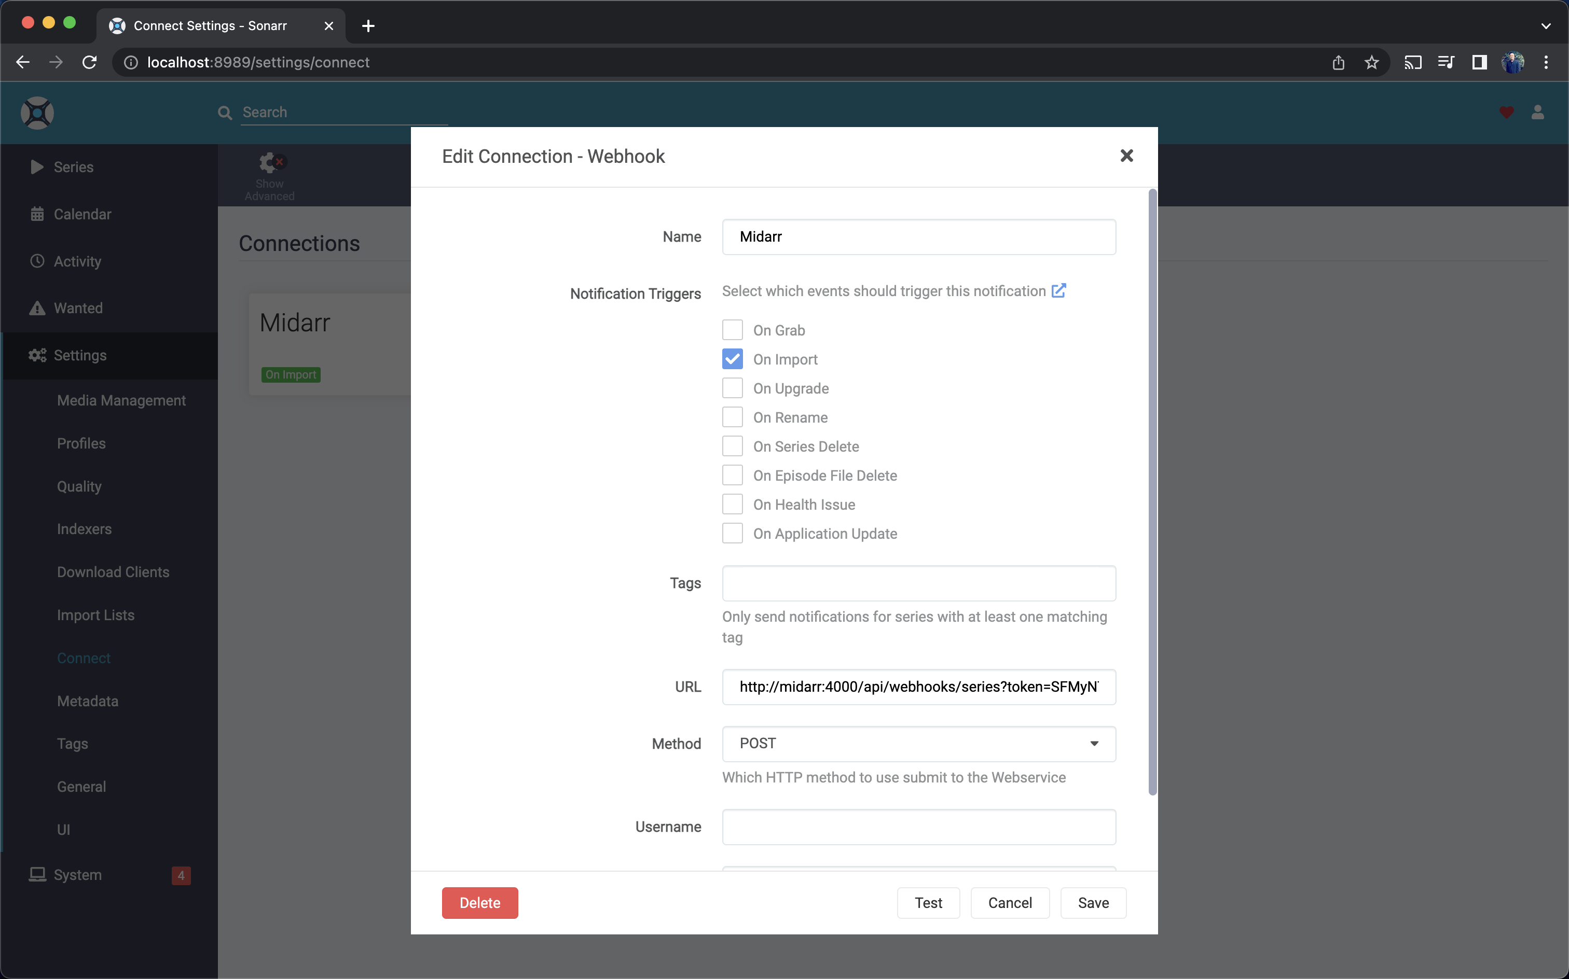Enable the On Health Issue trigger
The height and width of the screenshot is (979, 1569).
pyautogui.click(x=732, y=504)
